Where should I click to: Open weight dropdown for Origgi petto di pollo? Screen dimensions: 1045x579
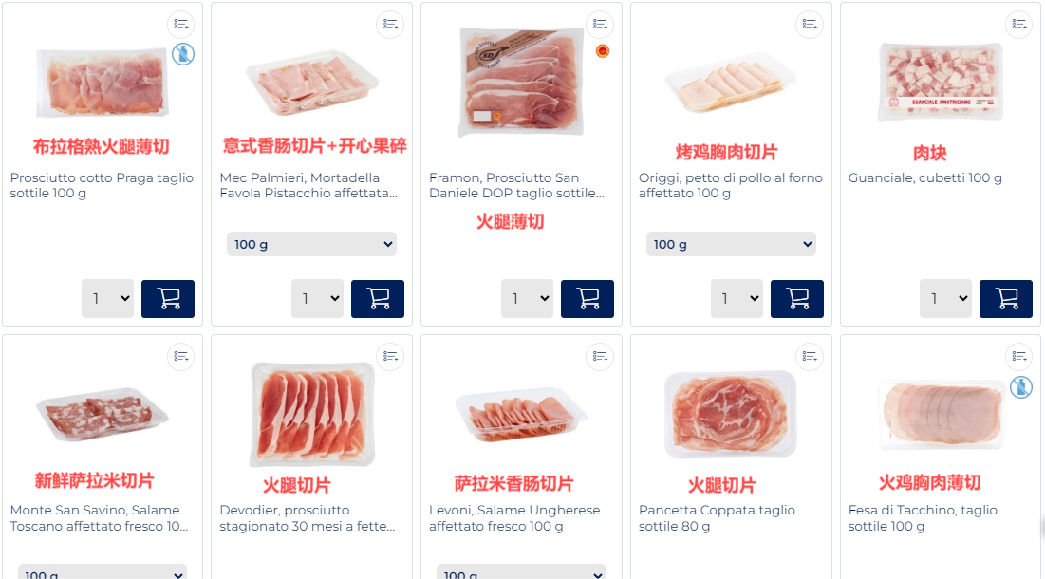pos(731,244)
